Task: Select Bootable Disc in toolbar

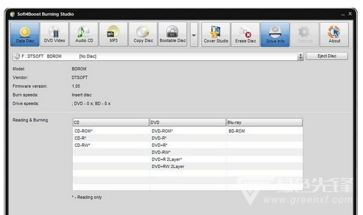Action: [x=173, y=34]
